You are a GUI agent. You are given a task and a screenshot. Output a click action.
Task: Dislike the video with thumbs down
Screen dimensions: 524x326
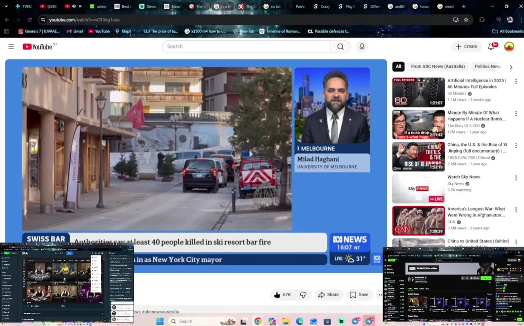pyautogui.click(x=303, y=295)
